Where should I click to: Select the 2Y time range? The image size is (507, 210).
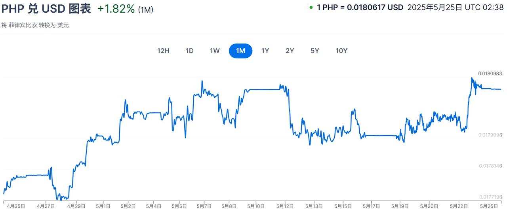tap(290, 51)
